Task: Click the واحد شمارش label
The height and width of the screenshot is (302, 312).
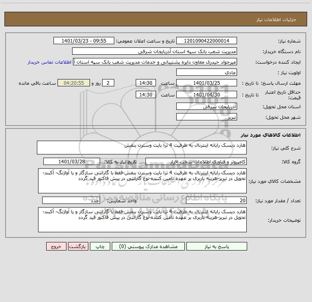Action: click(x=122, y=201)
